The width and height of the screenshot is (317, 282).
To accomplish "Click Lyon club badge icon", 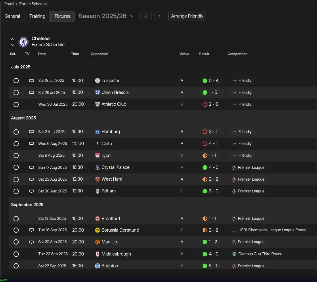I will tap(98, 156).
